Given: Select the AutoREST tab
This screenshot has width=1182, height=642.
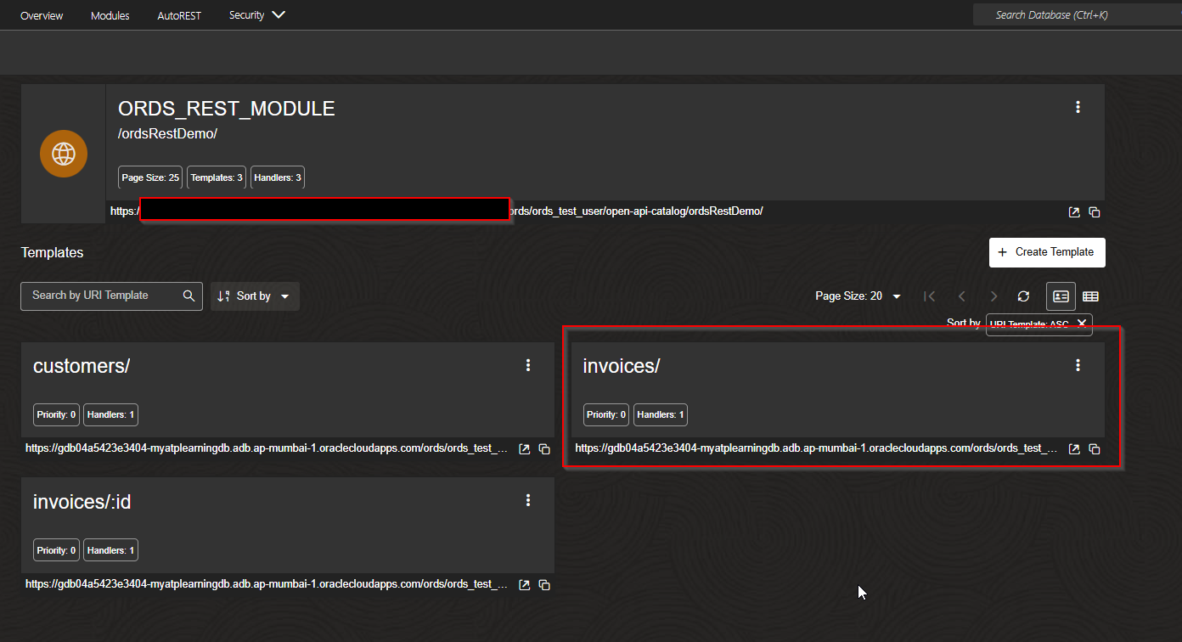Looking at the screenshot, I should click(179, 14).
